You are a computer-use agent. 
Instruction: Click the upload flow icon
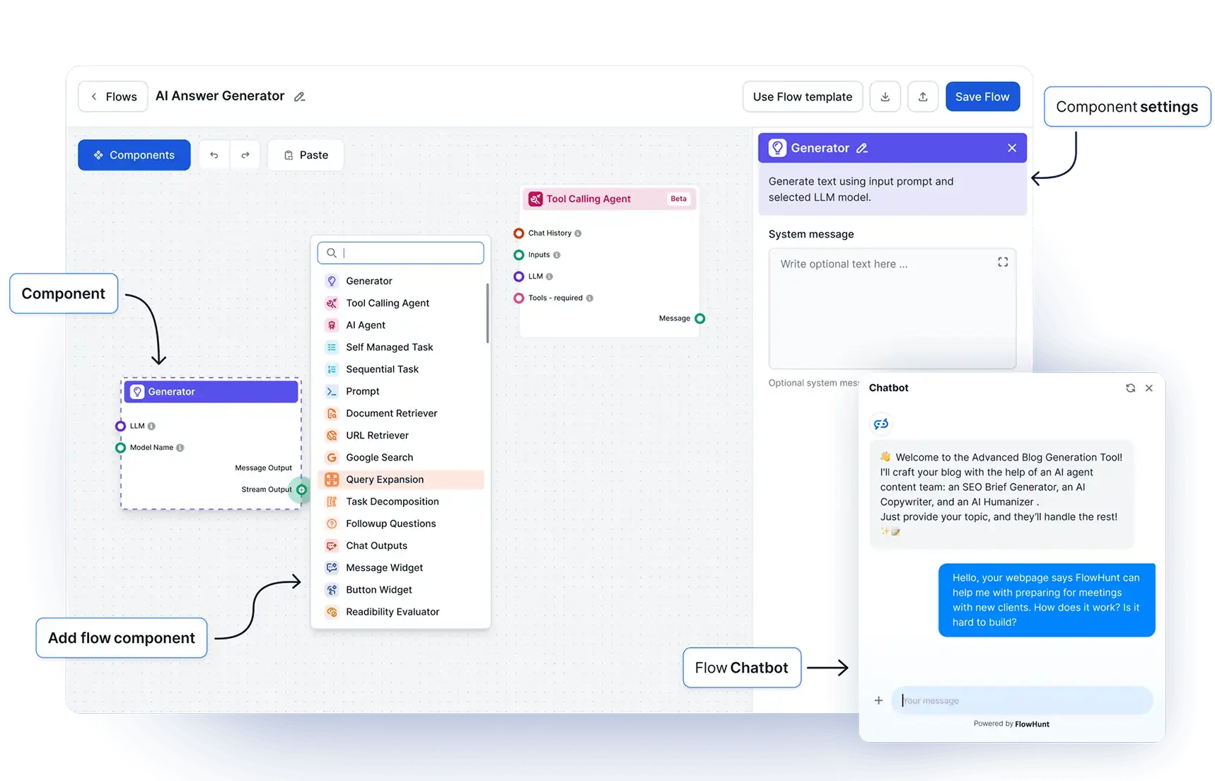[923, 96]
